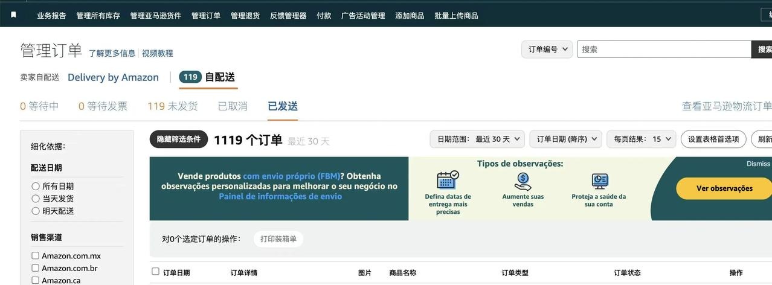The image size is (772, 285).
Task: Click the 搜索 order search field
Action: 664,50
